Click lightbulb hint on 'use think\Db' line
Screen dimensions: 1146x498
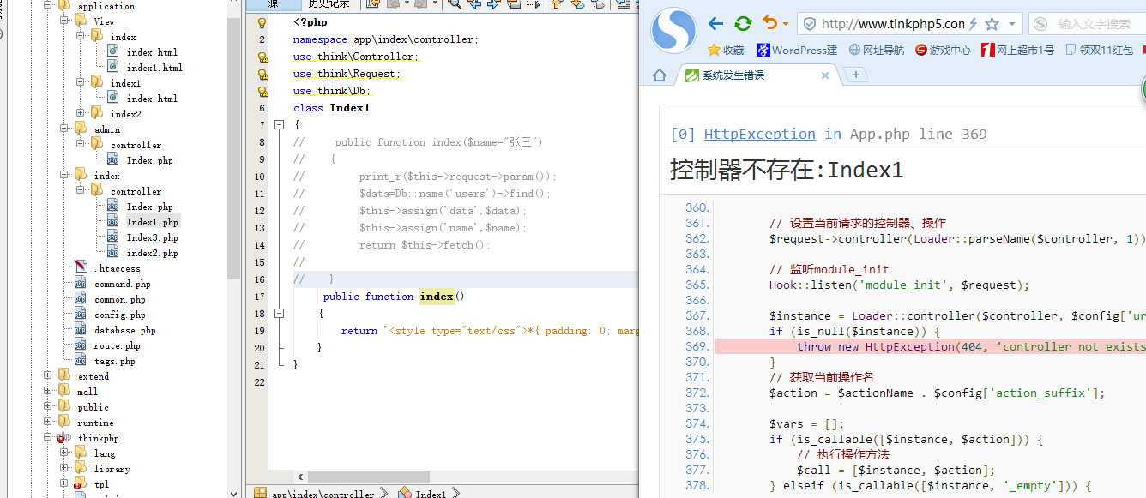(263, 91)
